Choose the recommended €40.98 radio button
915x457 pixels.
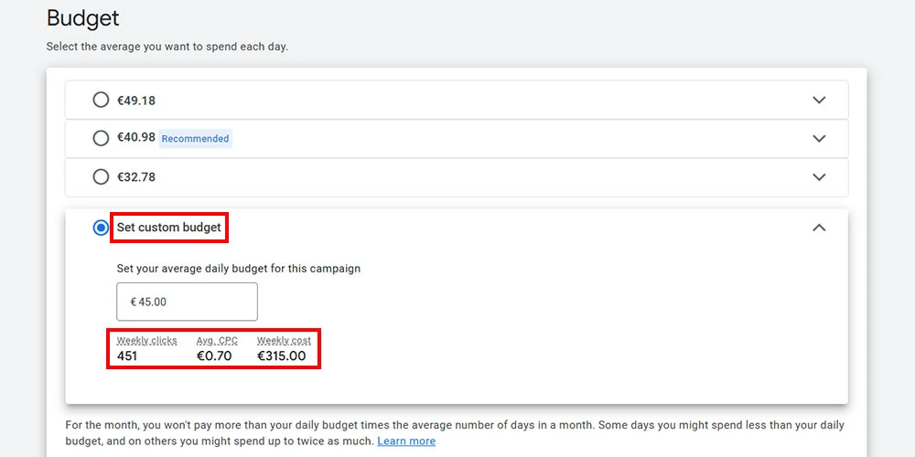(101, 138)
